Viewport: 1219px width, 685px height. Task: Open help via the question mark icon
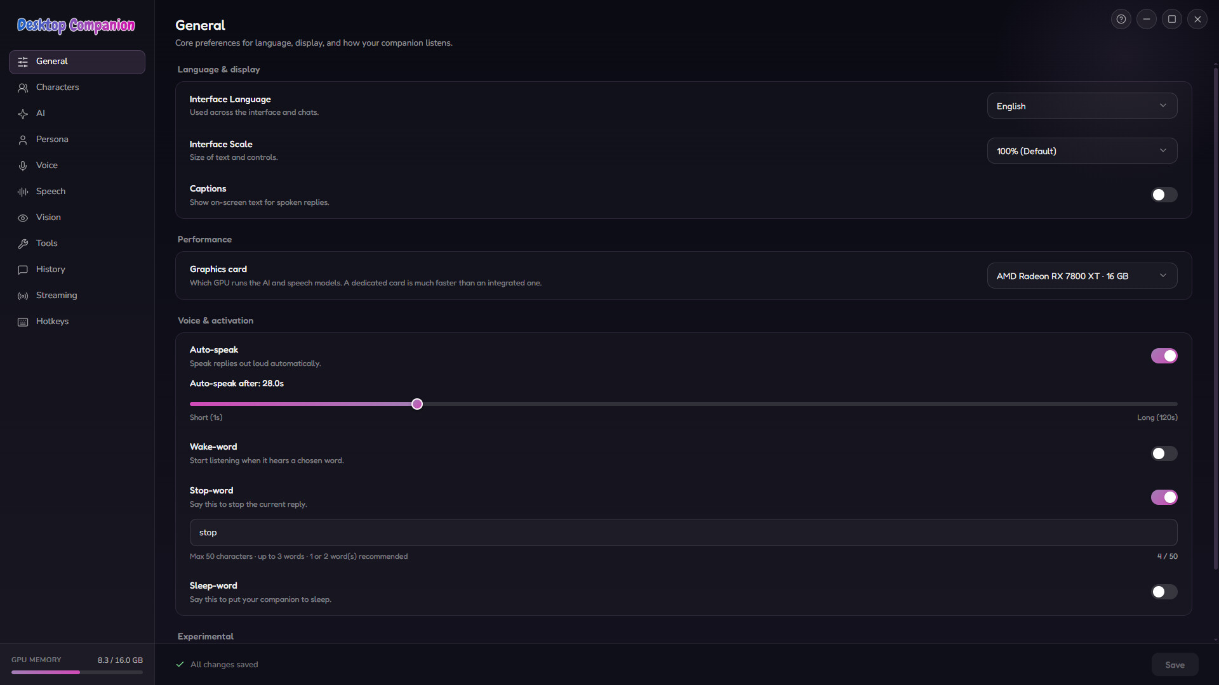tap(1121, 19)
